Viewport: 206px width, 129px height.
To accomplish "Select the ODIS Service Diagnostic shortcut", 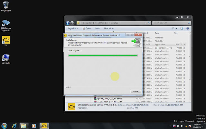I will click(x=6, y=25).
